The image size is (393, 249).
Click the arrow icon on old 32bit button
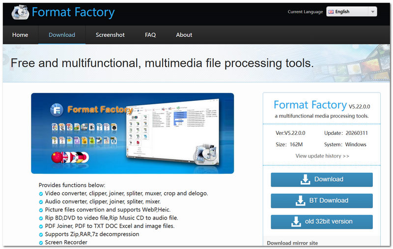pos(296,221)
